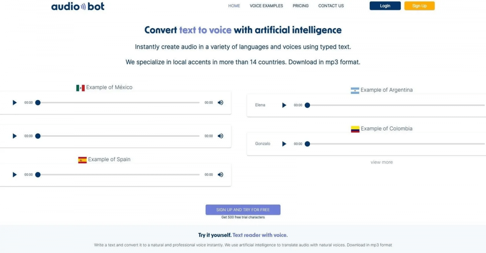Play Elena's Argentina voice sample
This screenshot has width=486, height=253.
click(284, 105)
